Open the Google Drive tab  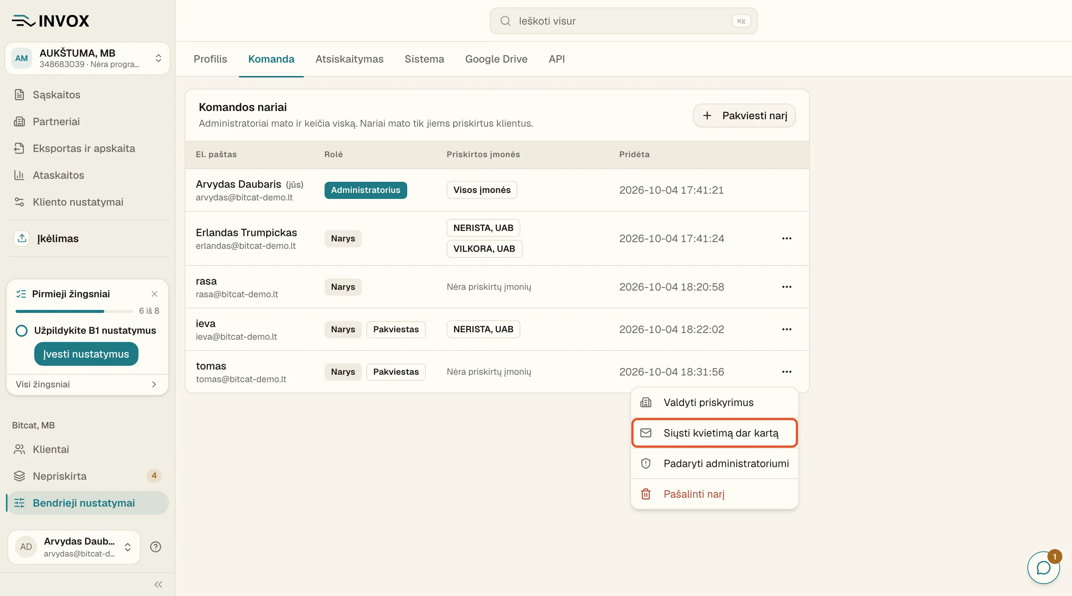(x=496, y=59)
